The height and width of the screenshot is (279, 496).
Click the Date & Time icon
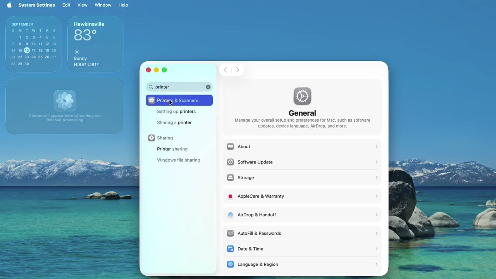pos(231,249)
